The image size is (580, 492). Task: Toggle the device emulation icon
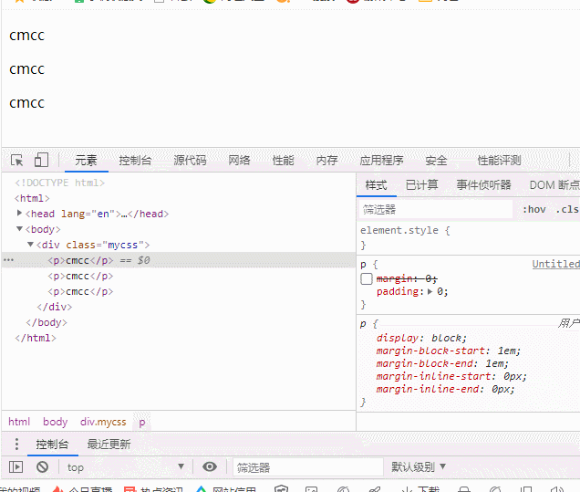(41, 160)
